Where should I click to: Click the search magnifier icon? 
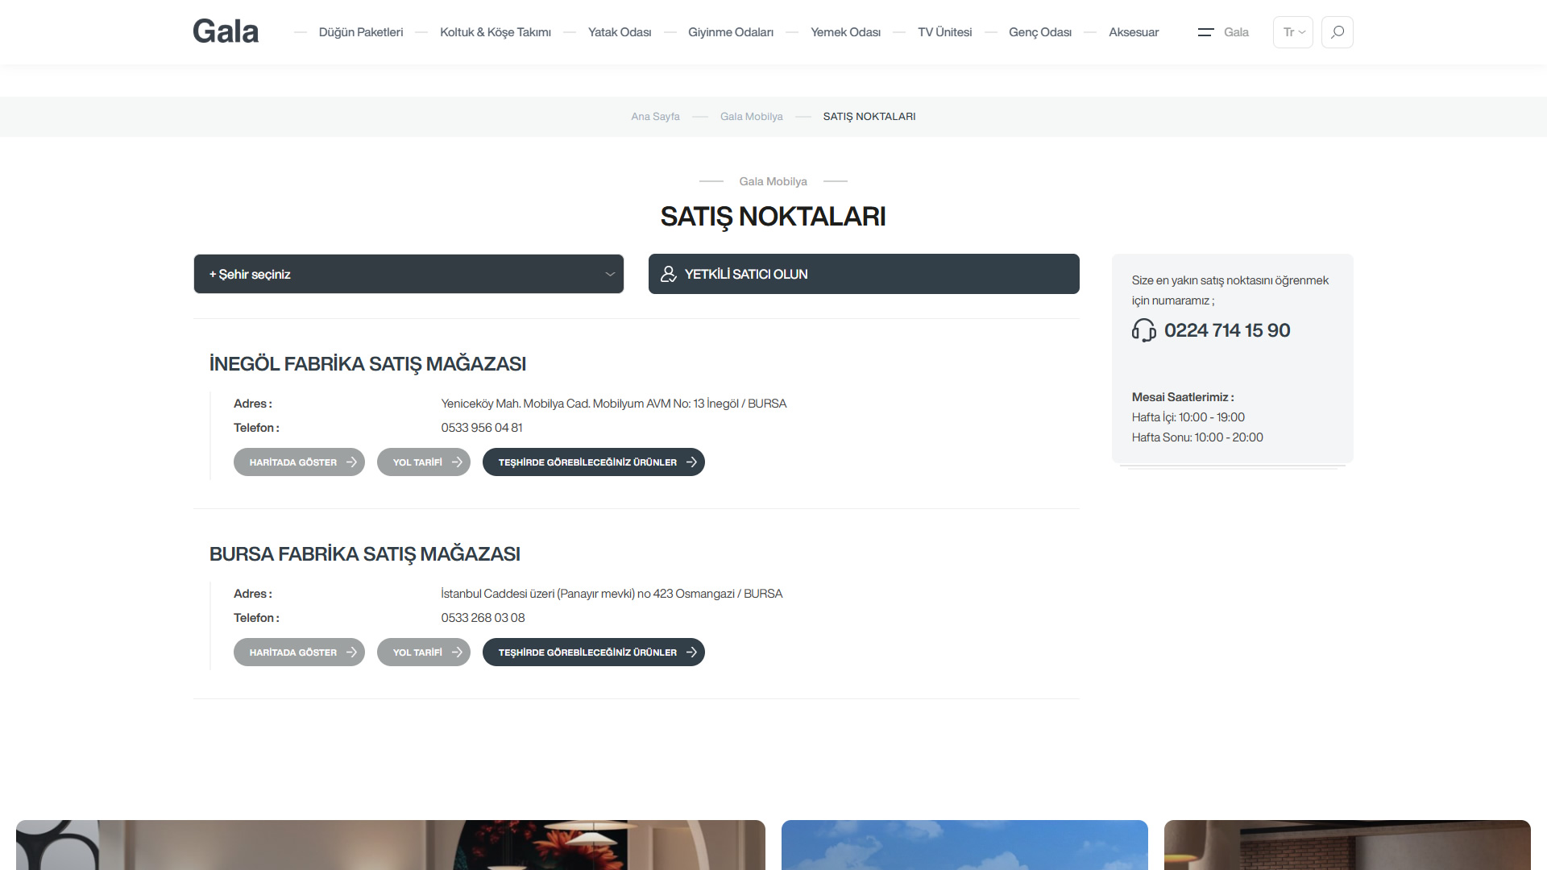click(1338, 32)
